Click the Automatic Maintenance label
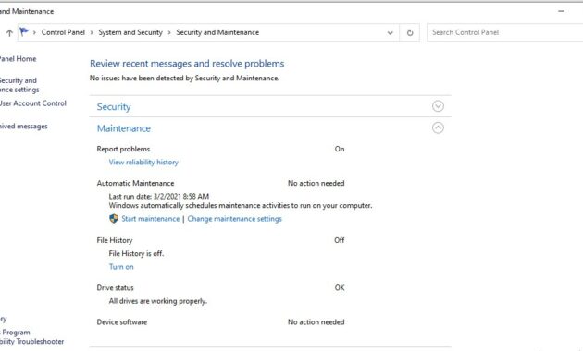 [x=135, y=183]
